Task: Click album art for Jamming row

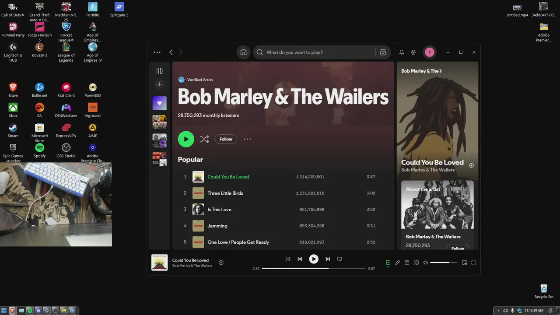Action: point(198,226)
